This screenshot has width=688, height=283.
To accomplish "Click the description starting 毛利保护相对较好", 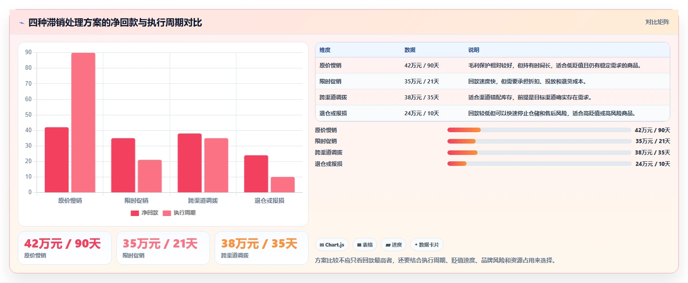I will (x=555, y=66).
